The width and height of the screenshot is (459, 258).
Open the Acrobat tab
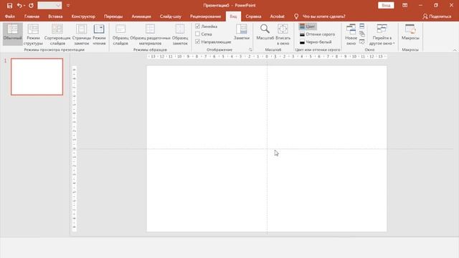pos(277,16)
